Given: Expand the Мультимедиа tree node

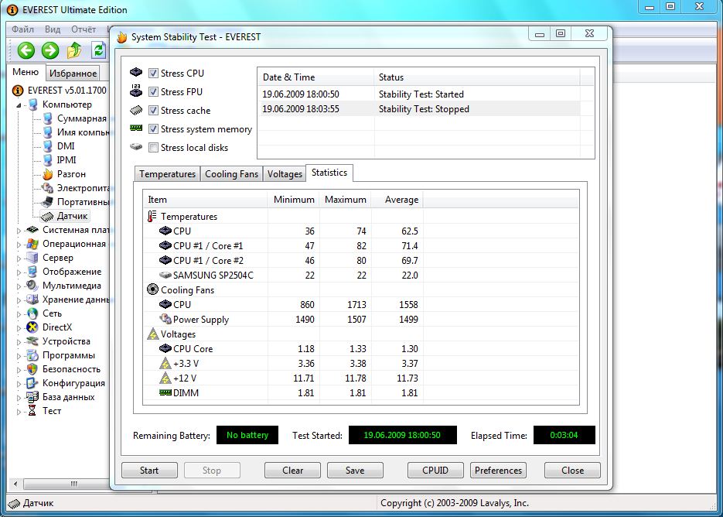Looking at the screenshot, I should click(19, 286).
